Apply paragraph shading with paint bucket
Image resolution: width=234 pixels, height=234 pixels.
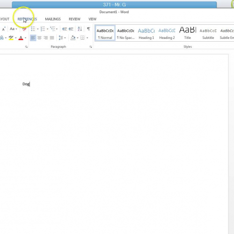pos(73,38)
